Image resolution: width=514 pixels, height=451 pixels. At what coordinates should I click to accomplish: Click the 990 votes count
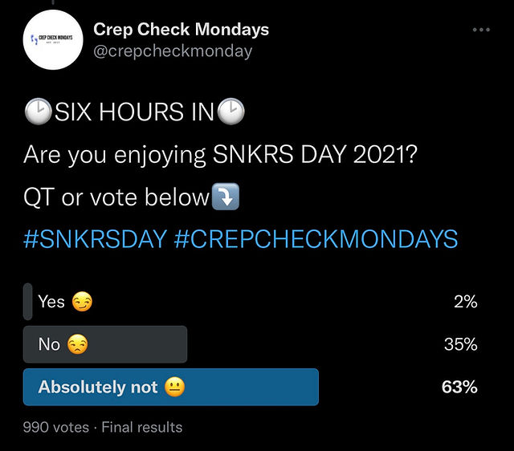tap(55, 427)
